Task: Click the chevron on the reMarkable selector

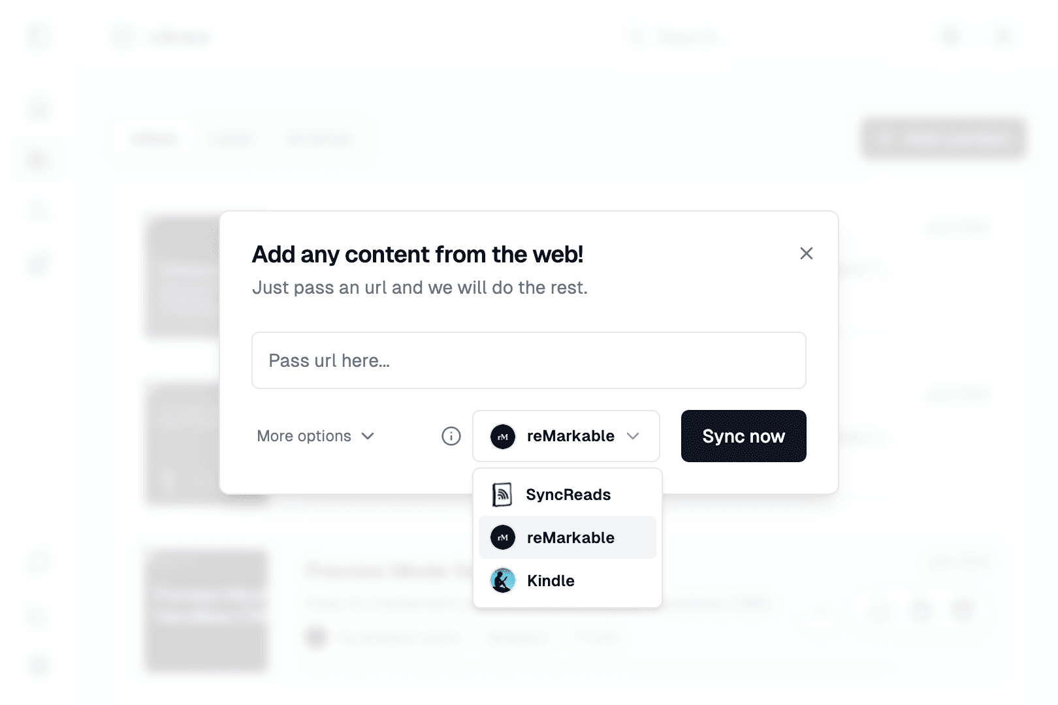Action: pos(633,436)
